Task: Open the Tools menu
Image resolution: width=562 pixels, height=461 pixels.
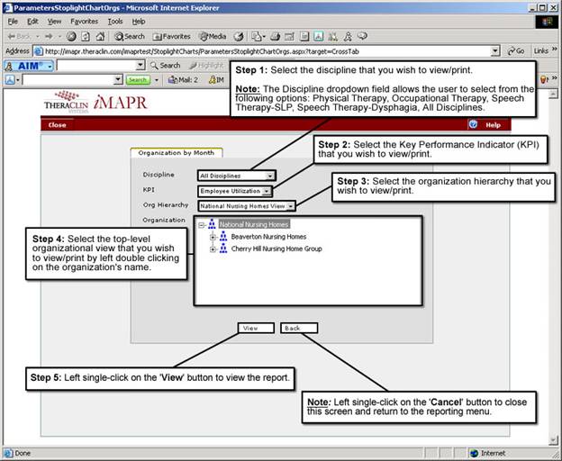Action: coord(114,21)
